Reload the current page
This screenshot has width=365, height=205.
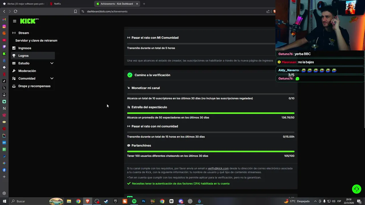coord(15,11)
